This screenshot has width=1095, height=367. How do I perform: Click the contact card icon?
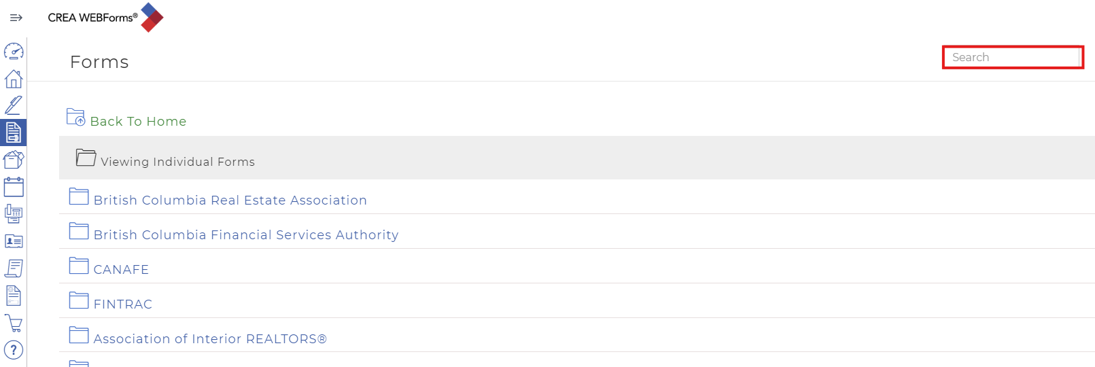point(14,241)
